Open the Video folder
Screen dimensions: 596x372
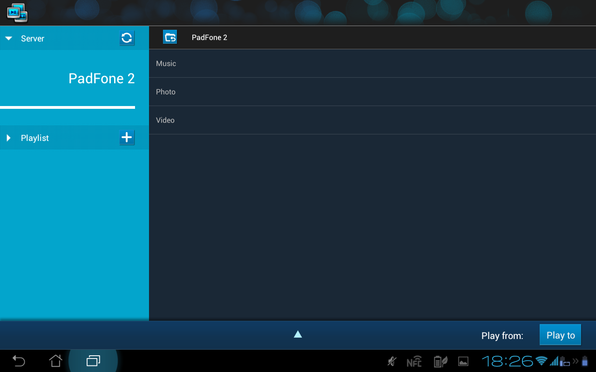(372, 120)
